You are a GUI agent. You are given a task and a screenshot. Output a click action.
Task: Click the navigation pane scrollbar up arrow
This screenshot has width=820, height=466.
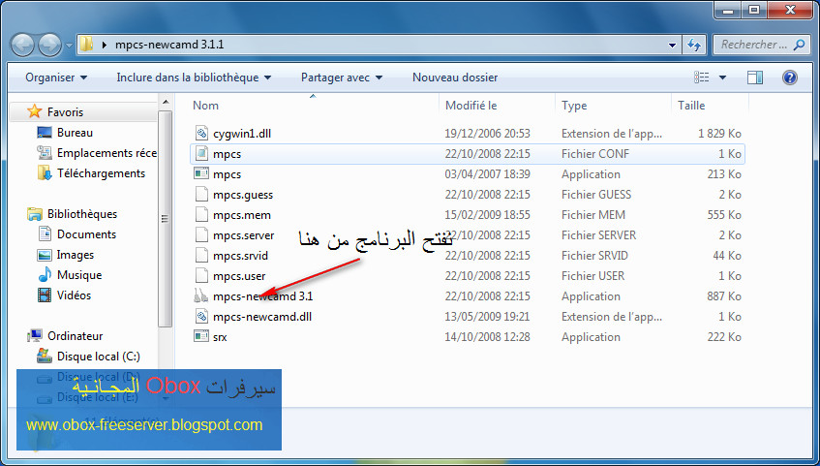pyautogui.click(x=166, y=103)
